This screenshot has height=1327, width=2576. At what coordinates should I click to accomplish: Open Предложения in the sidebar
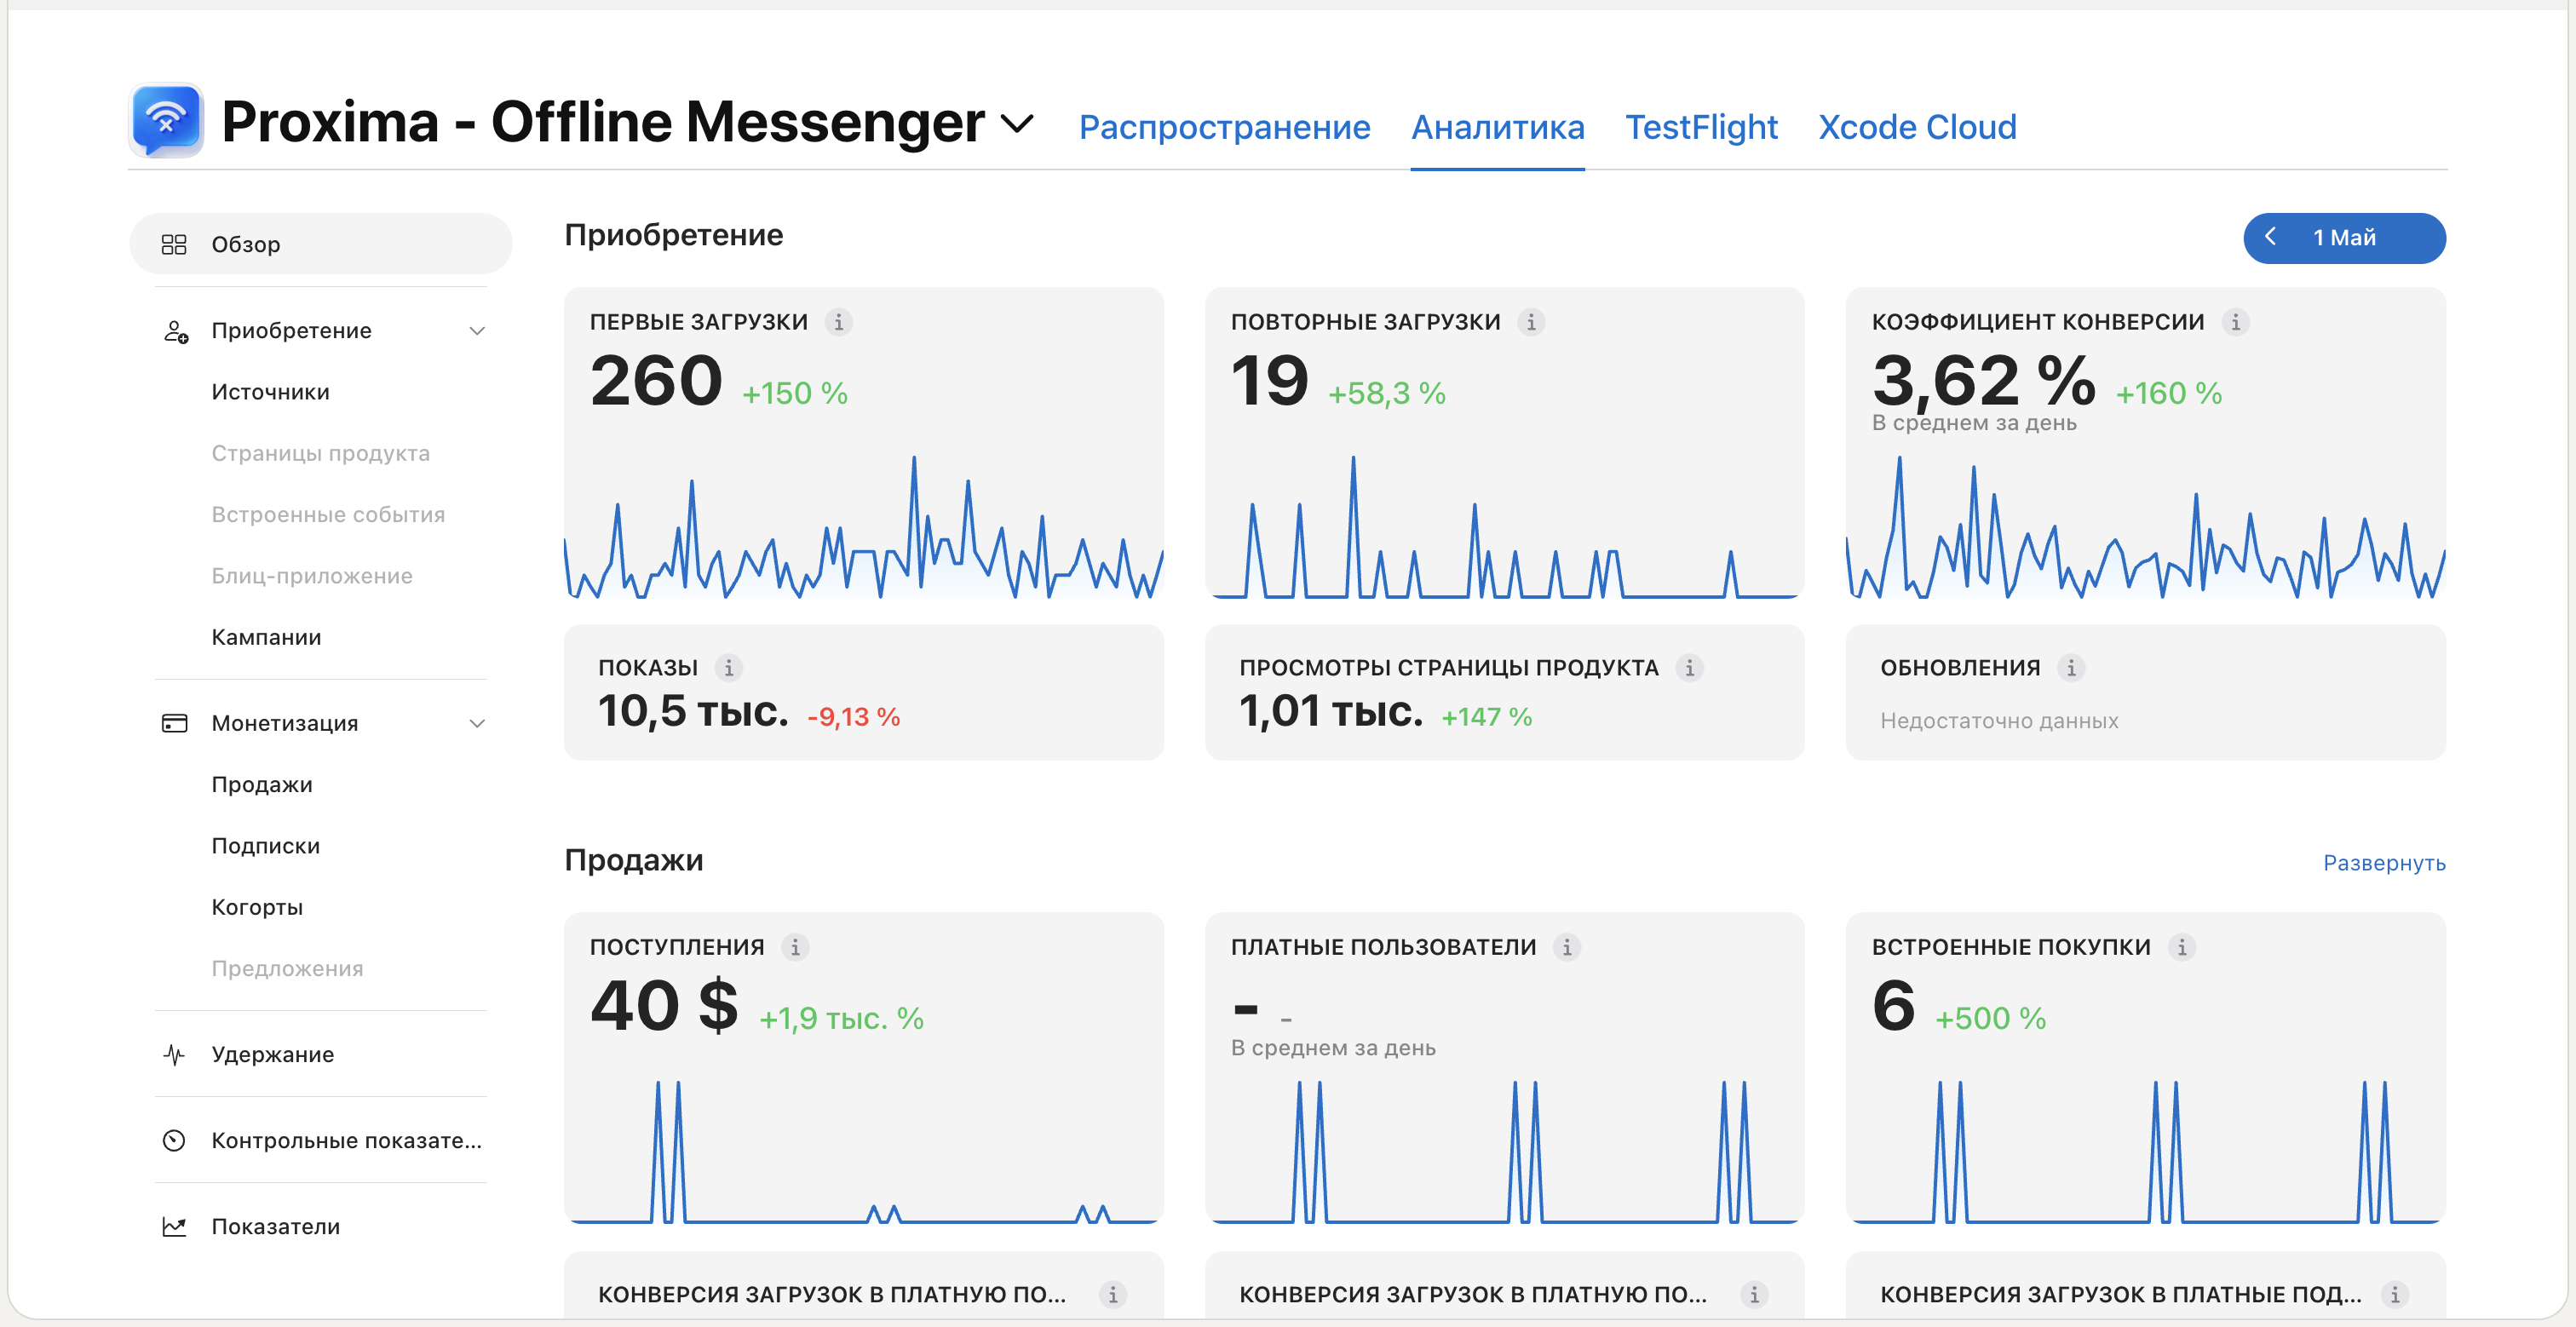287,968
